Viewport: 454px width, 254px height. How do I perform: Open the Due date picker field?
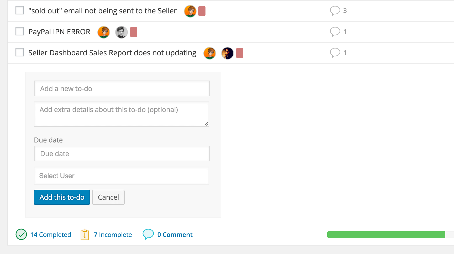click(122, 154)
